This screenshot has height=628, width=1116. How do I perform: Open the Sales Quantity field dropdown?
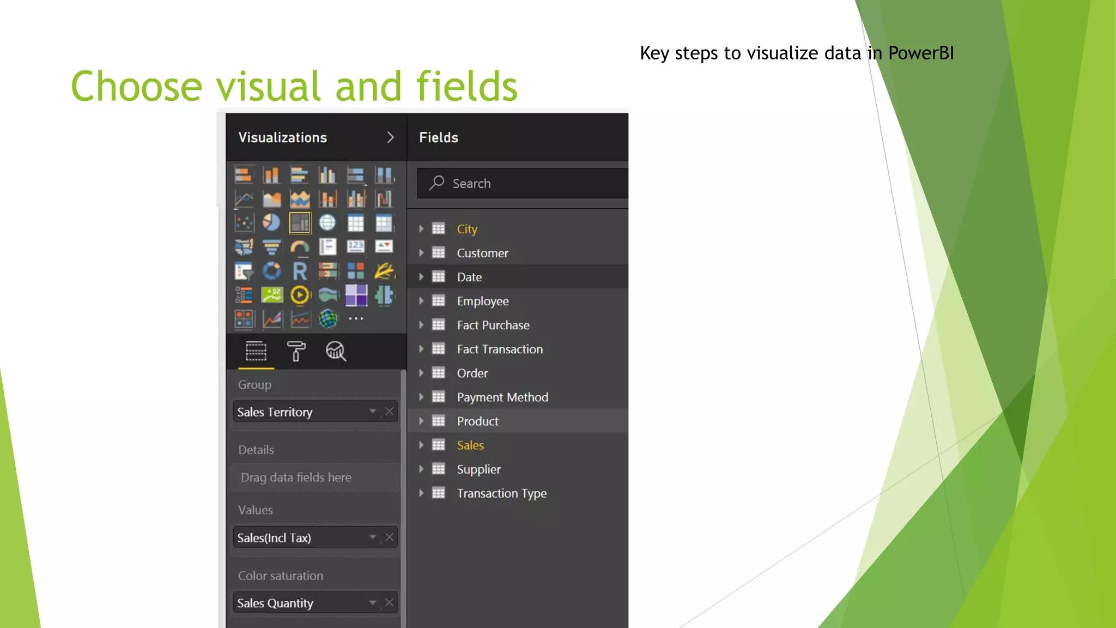[372, 603]
